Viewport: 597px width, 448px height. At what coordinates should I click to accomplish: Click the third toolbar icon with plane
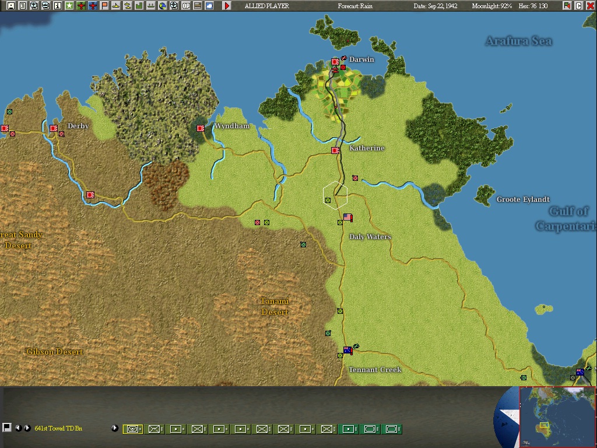(x=34, y=5)
